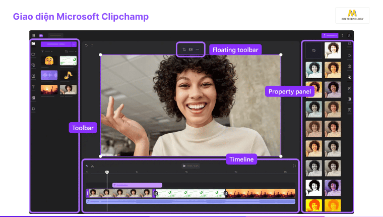Select the blue audio track clip
The width and height of the screenshot is (383, 217).
[190, 201]
